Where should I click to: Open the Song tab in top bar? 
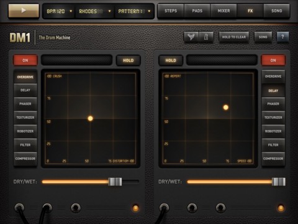click(277, 11)
